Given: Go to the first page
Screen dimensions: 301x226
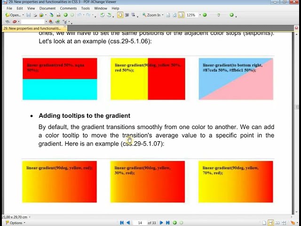Looking at the screenshot, I should pyautogui.click(x=122, y=223).
